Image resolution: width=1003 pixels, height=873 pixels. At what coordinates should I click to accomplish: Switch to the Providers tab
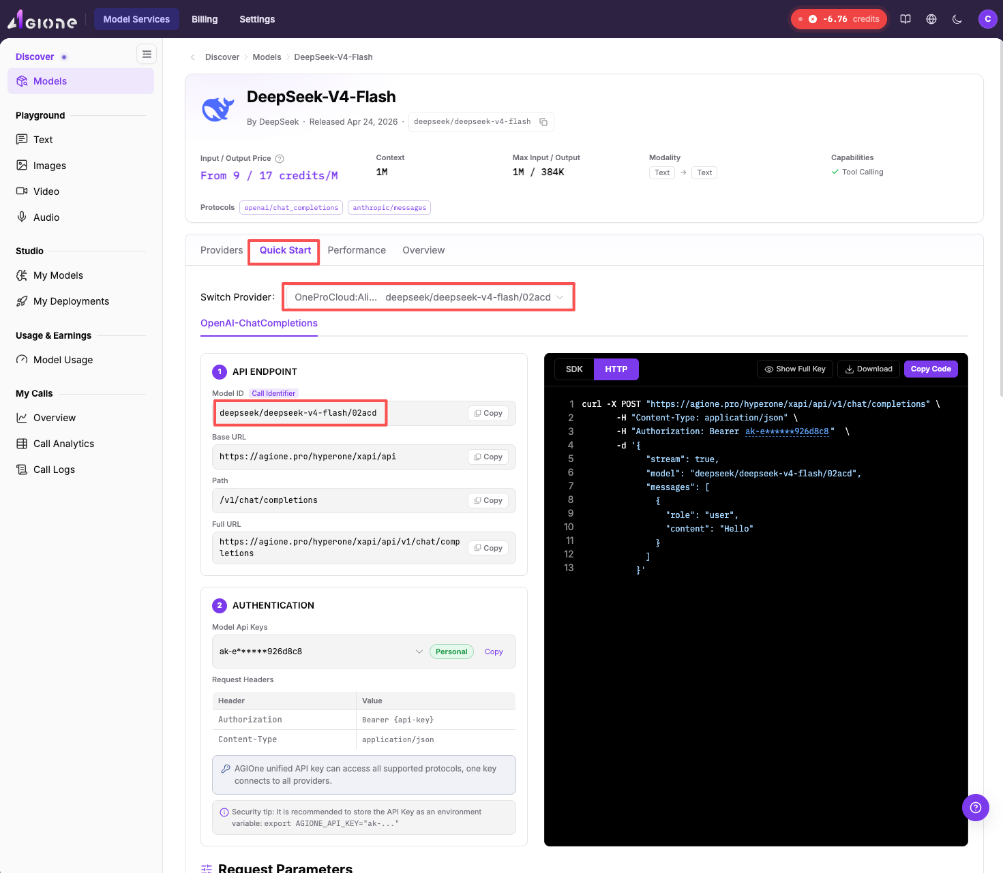222,250
